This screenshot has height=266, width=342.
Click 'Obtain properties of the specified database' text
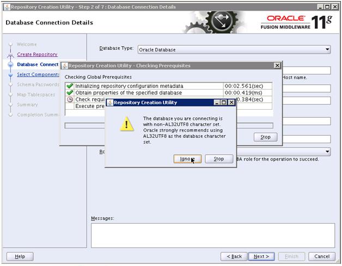point(129,93)
